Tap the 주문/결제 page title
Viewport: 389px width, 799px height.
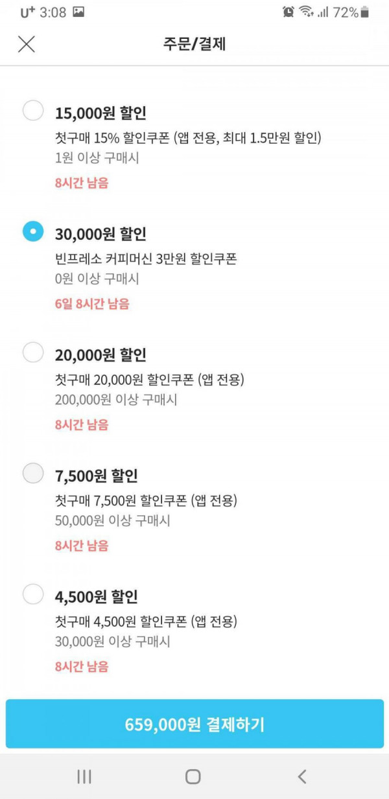(x=194, y=44)
